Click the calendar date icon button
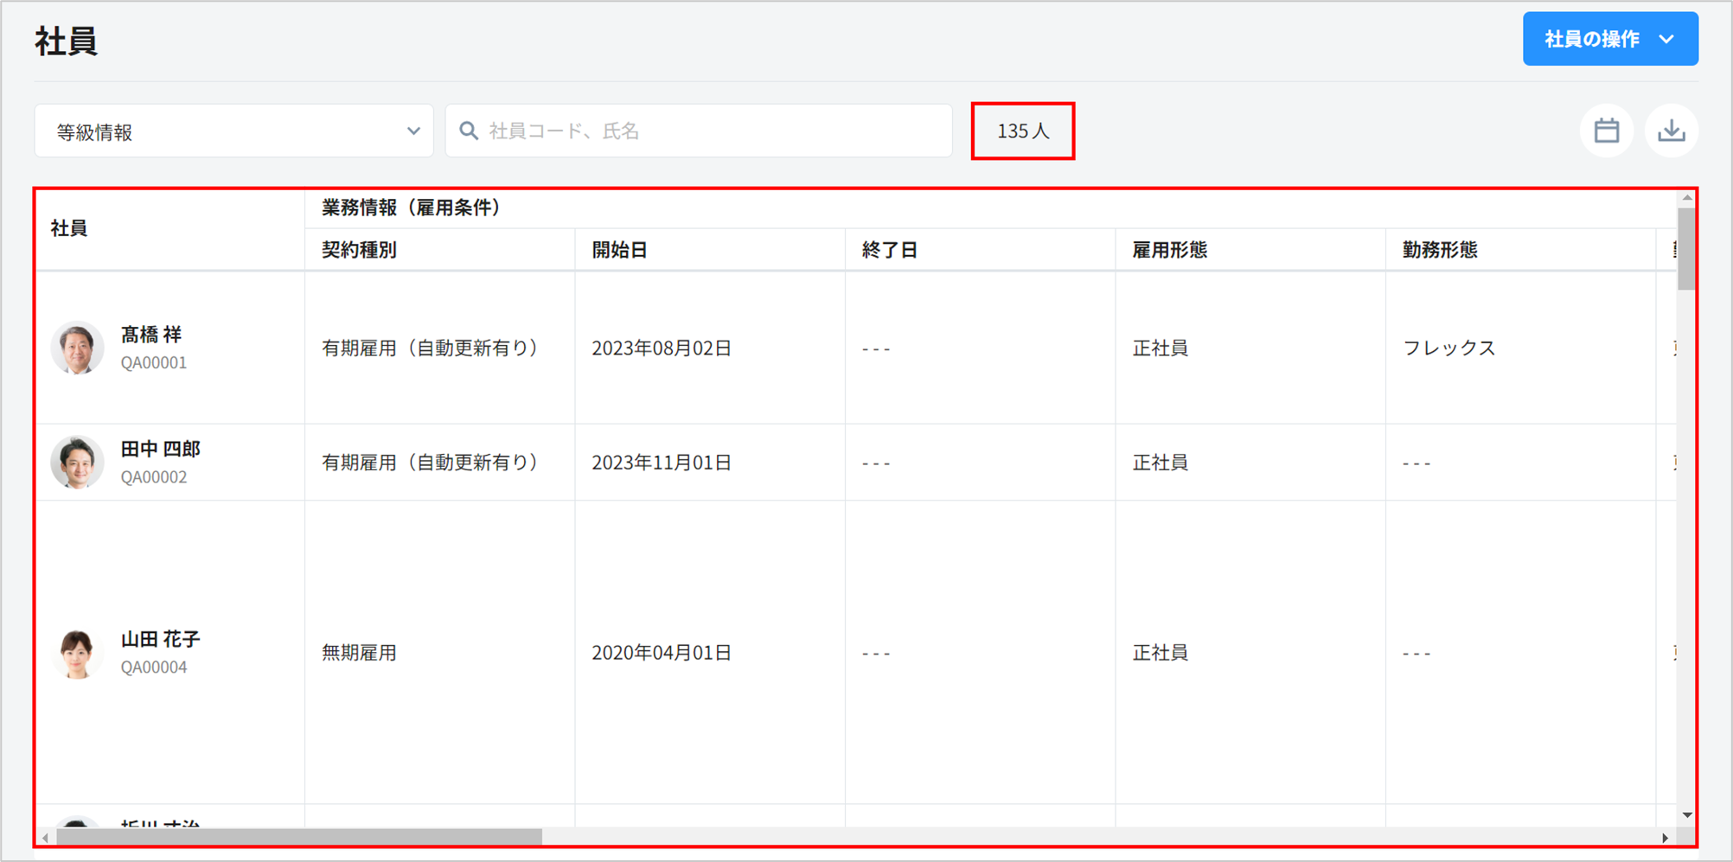This screenshot has width=1733, height=862. pos(1606,131)
